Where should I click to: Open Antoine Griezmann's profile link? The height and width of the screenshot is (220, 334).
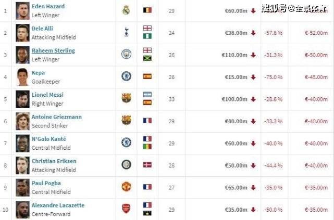click(57, 117)
